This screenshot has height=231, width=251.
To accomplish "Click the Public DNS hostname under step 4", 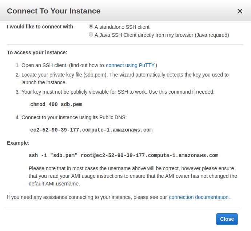I will click(x=91, y=130).
